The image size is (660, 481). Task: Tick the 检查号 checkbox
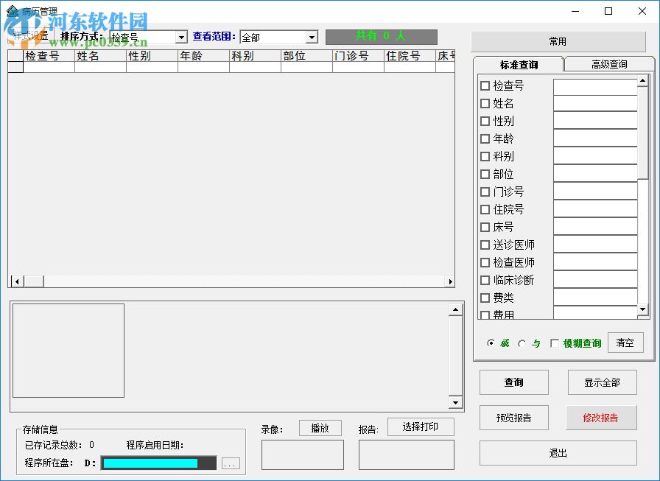[485, 86]
